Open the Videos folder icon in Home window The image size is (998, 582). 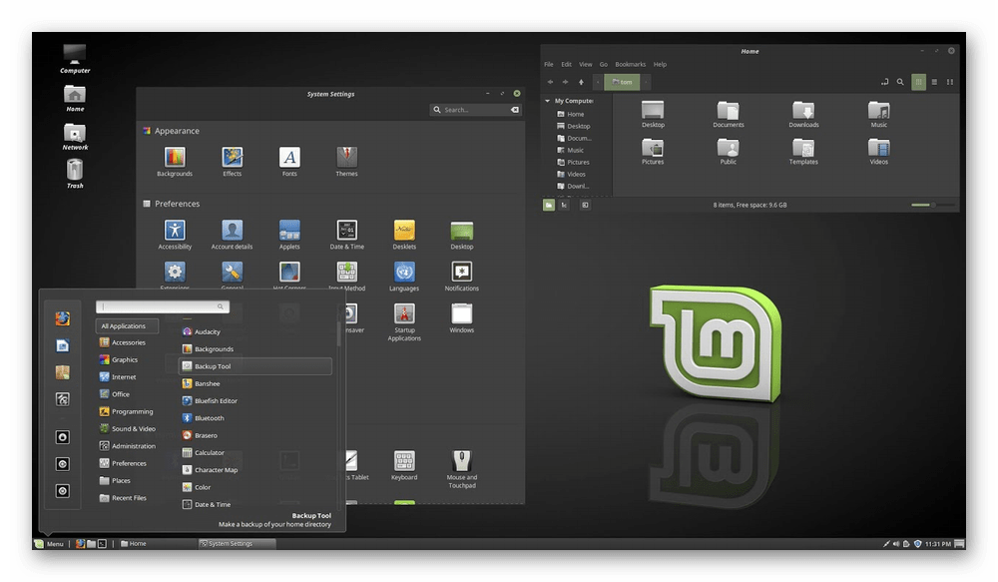pyautogui.click(x=879, y=152)
